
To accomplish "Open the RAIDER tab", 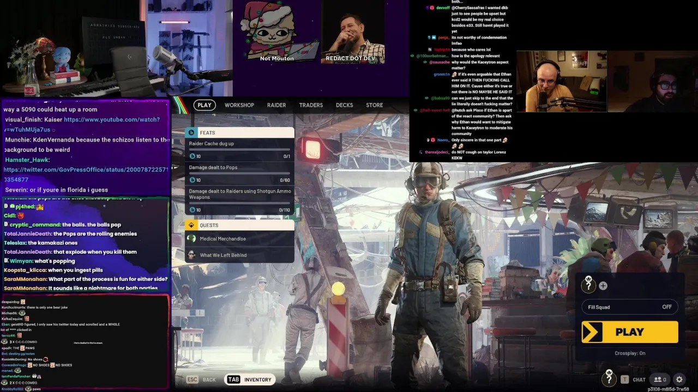I will 276,105.
